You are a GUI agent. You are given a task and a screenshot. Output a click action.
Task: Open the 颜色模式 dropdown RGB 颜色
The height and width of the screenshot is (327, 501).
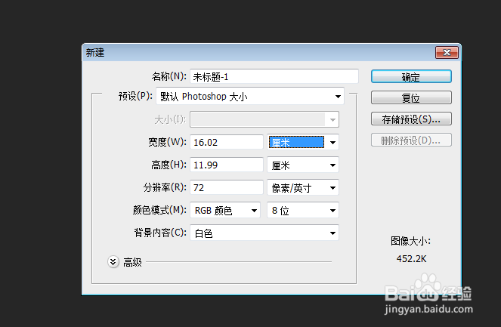(225, 211)
